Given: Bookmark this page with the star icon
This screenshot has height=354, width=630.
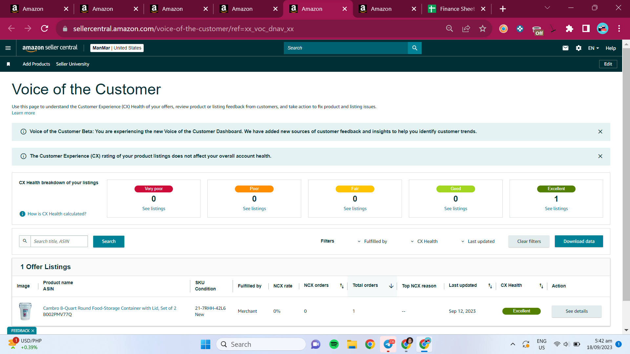Looking at the screenshot, I should point(482,29).
